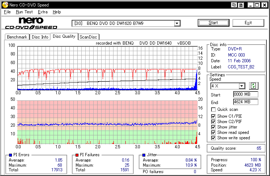Close the window with the X button

coord(264,5)
